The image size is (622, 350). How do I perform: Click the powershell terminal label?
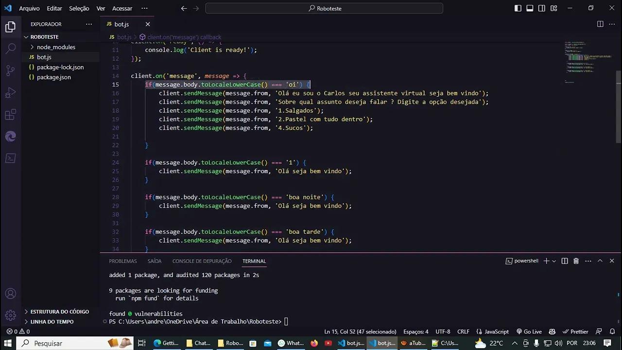coord(522,261)
